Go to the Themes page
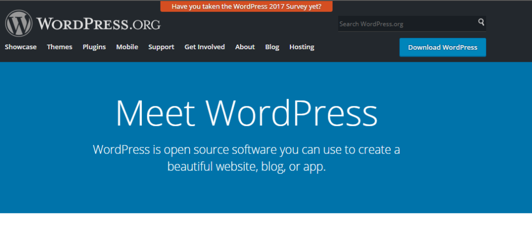Screen dimensions: 532x225 [x=60, y=47]
